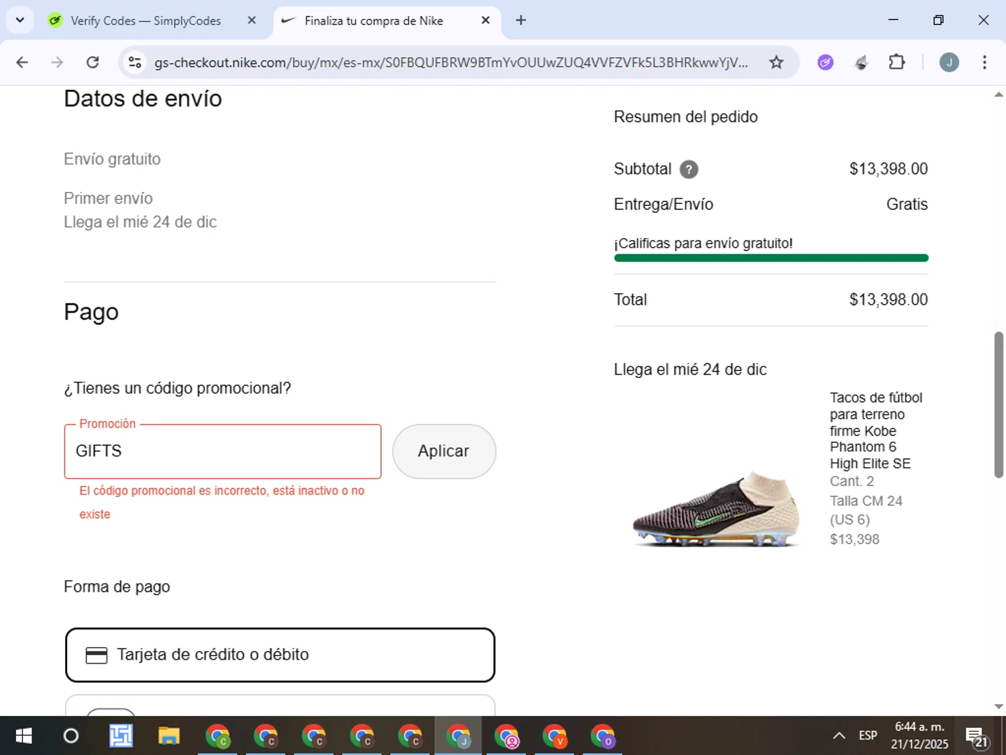Open the notification center with 21 alerts
Image resolution: width=1006 pixels, height=755 pixels.
(976, 736)
